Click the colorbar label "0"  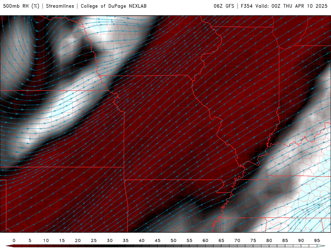[14, 241]
